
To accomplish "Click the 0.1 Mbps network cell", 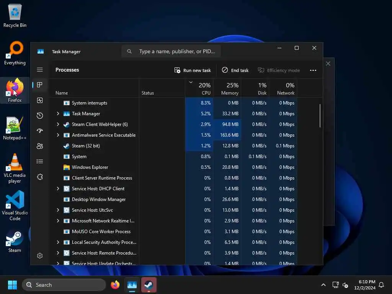I will point(283,146).
